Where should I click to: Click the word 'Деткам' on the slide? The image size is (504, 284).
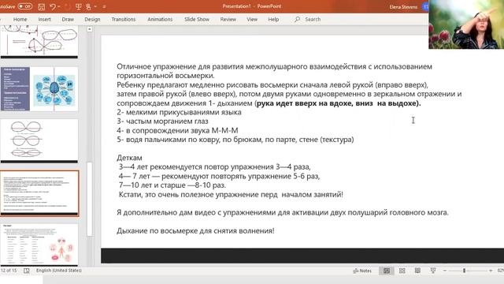pyautogui.click(x=129, y=158)
